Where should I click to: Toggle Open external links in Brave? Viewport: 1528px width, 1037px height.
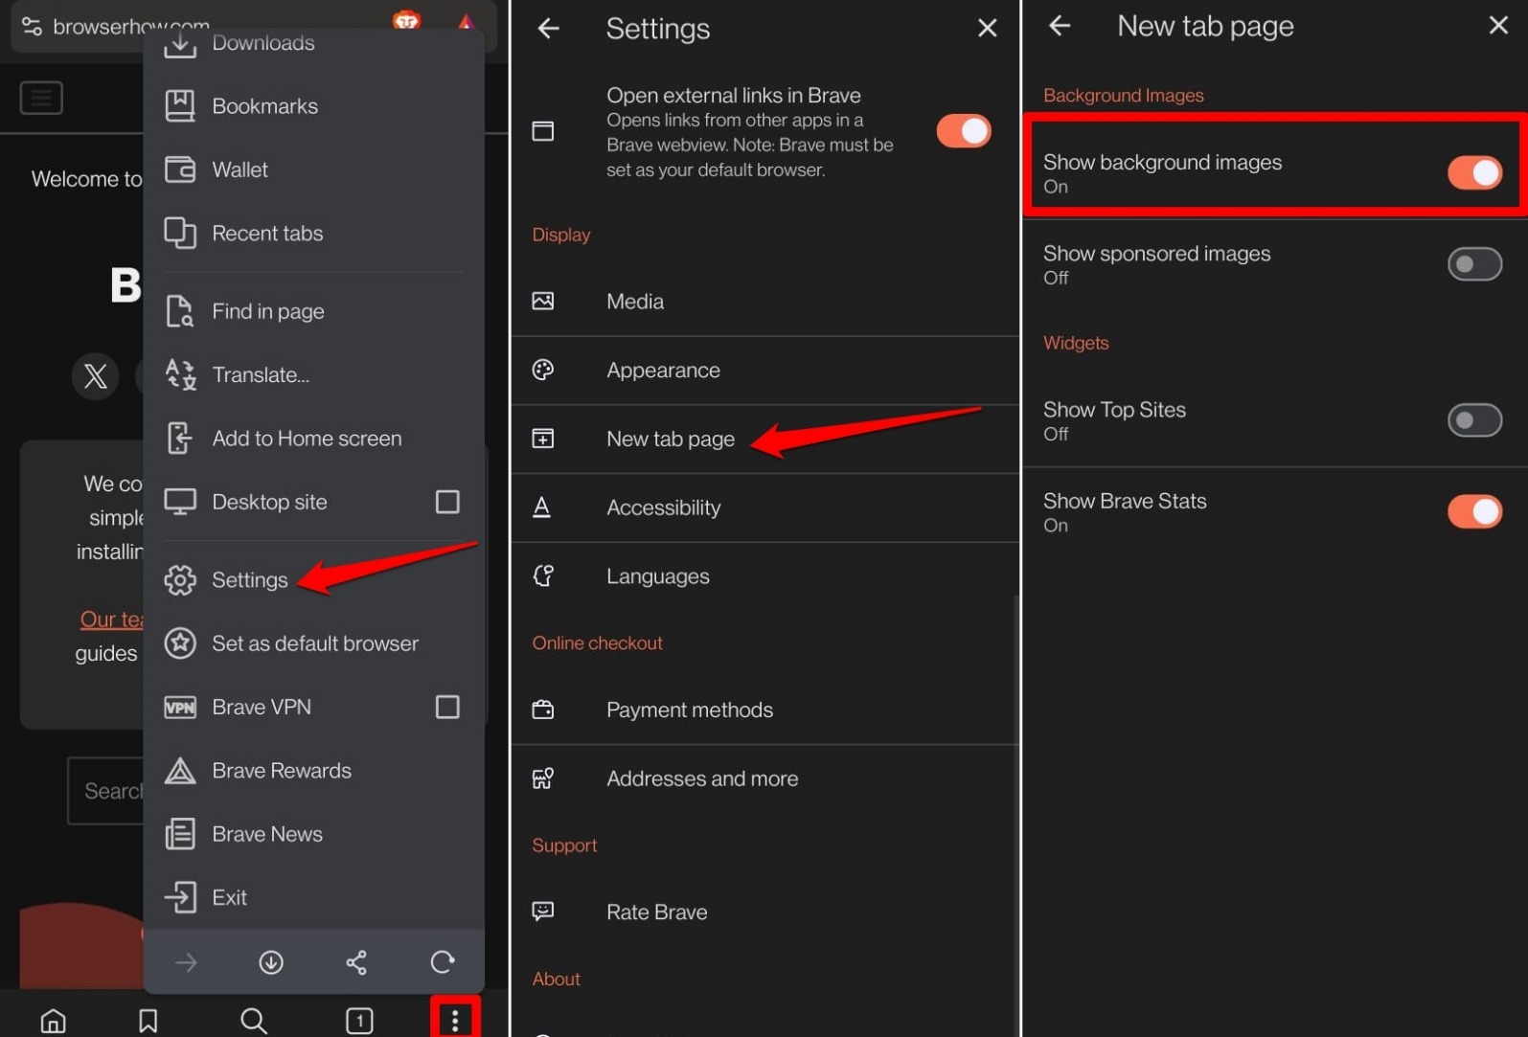pyautogui.click(x=964, y=131)
